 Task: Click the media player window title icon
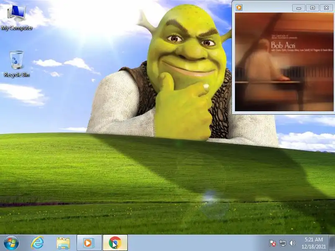239,8
